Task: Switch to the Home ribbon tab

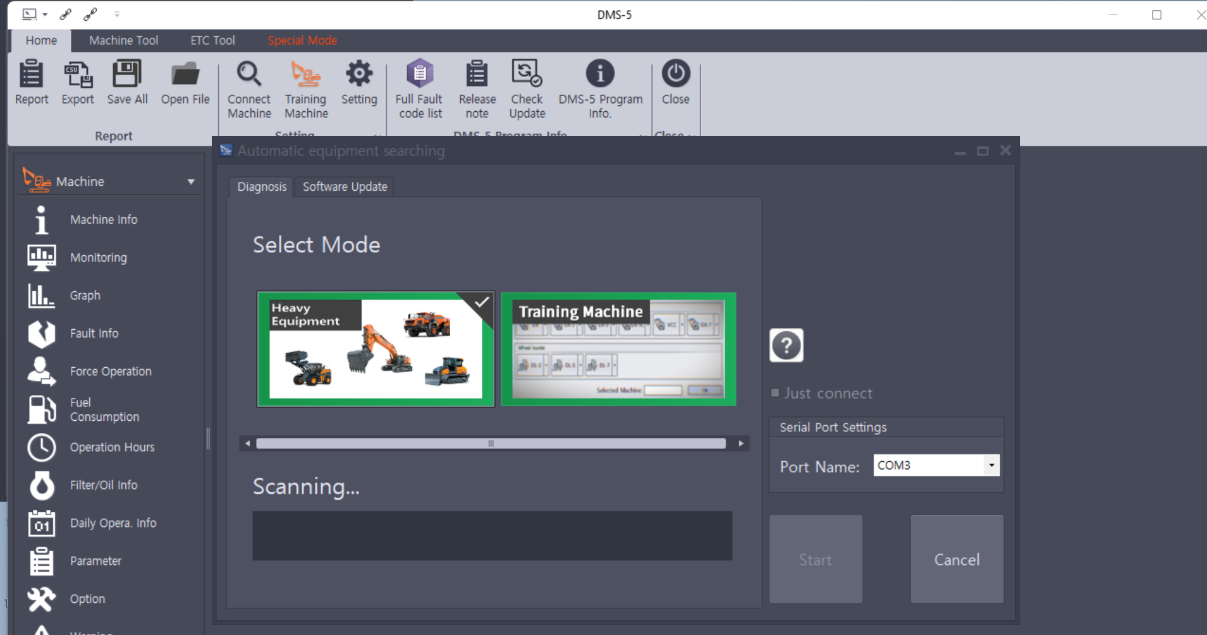Action: 41,40
